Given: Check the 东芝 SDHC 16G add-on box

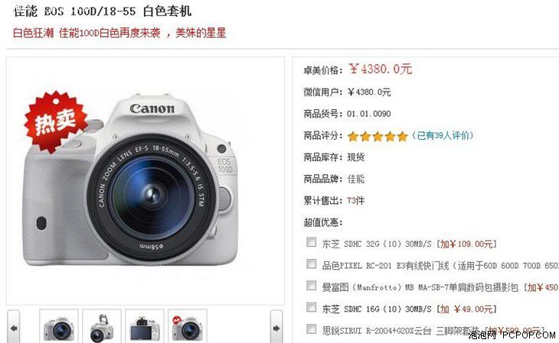Looking at the screenshot, I should tap(311, 307).
